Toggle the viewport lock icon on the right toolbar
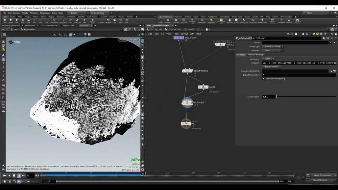 coord(143,49)
